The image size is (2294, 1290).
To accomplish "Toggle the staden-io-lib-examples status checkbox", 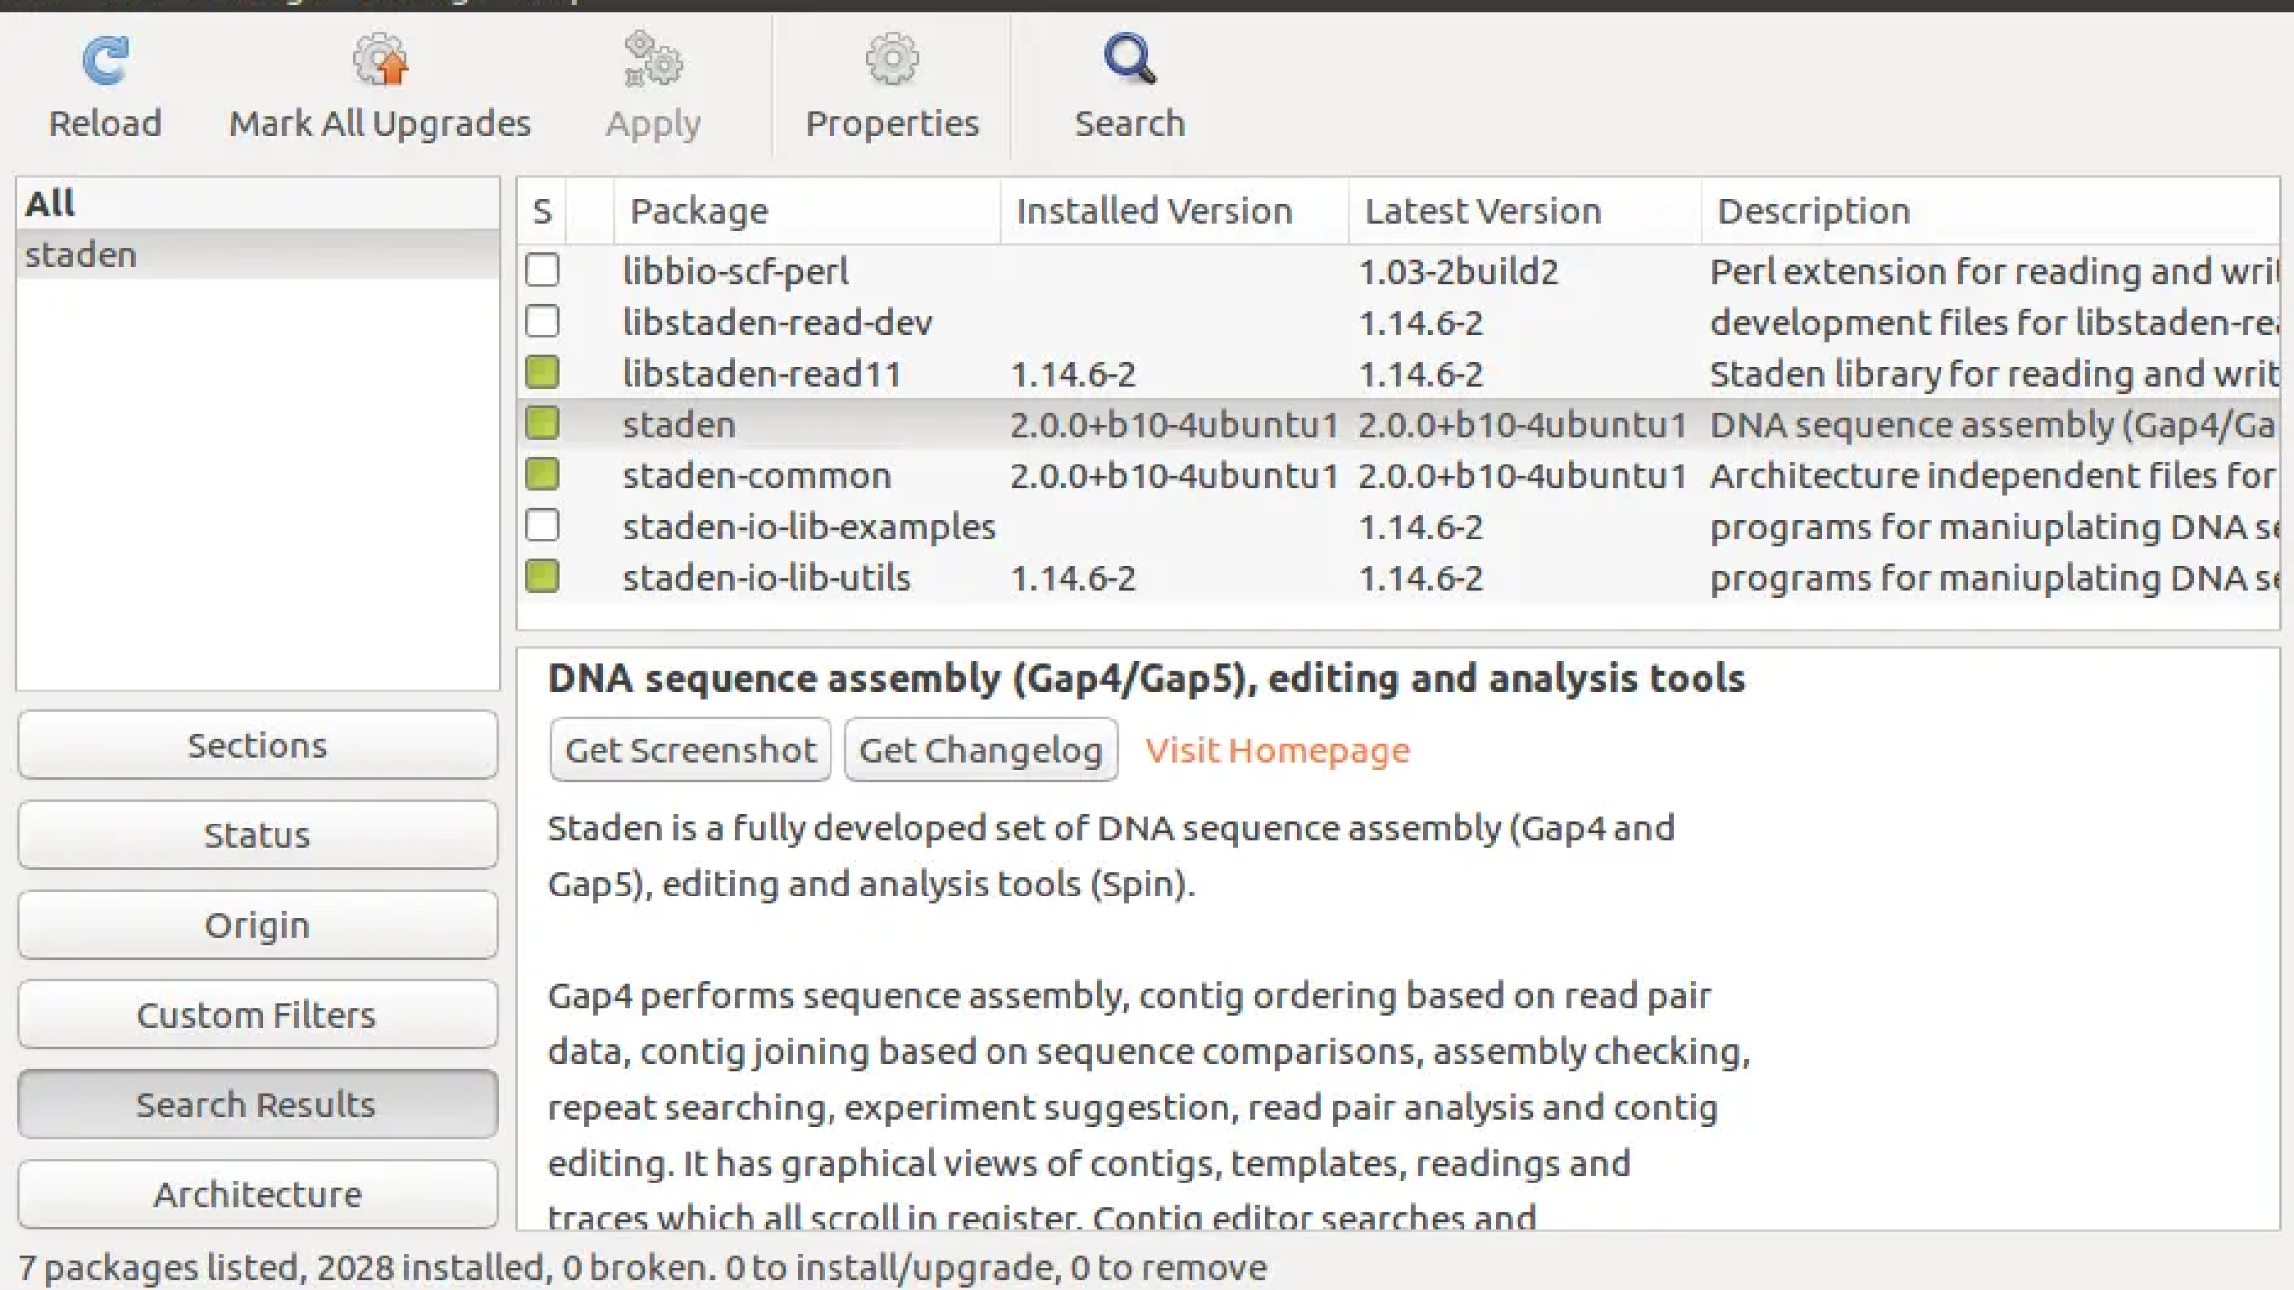I will 542,526.
